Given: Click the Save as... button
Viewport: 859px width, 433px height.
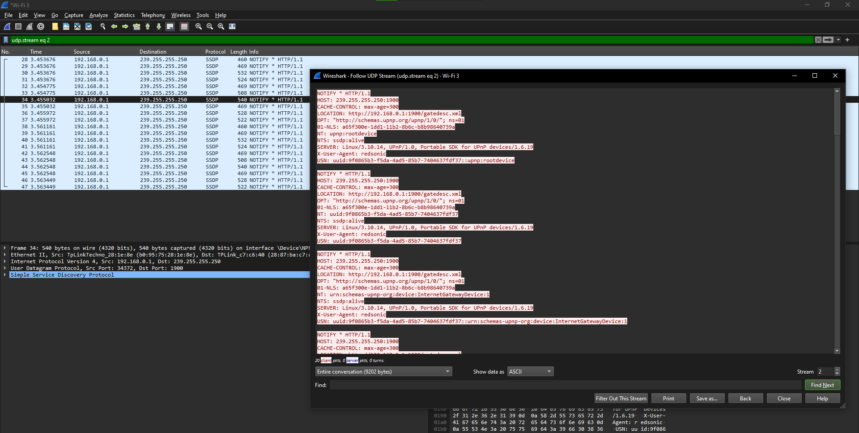Looking at the screenshot, I should click(707, 399).
